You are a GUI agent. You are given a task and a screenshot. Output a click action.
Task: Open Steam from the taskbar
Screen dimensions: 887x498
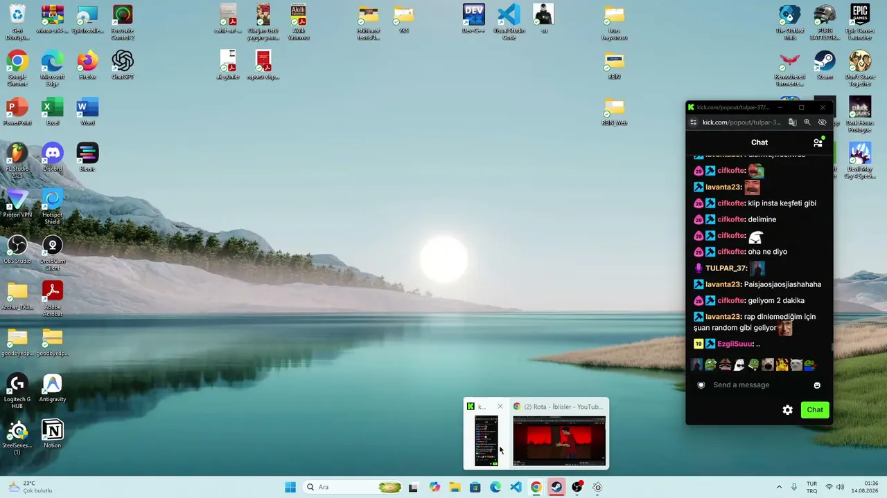pos(556,487)
